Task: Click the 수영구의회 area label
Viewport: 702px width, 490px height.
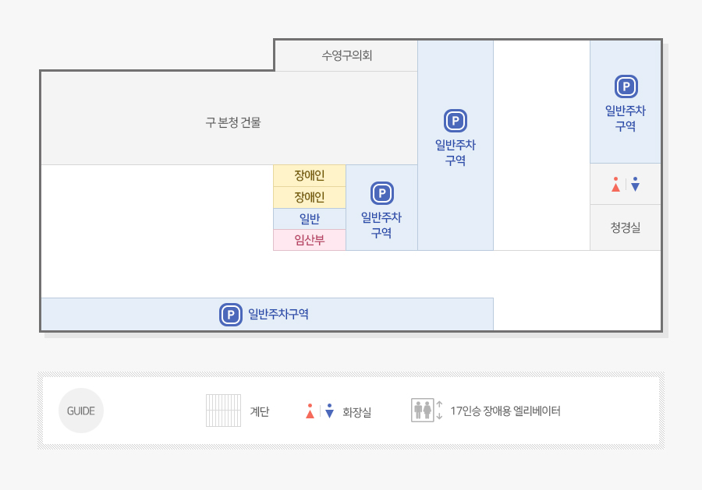Action: tap(347, 55)
